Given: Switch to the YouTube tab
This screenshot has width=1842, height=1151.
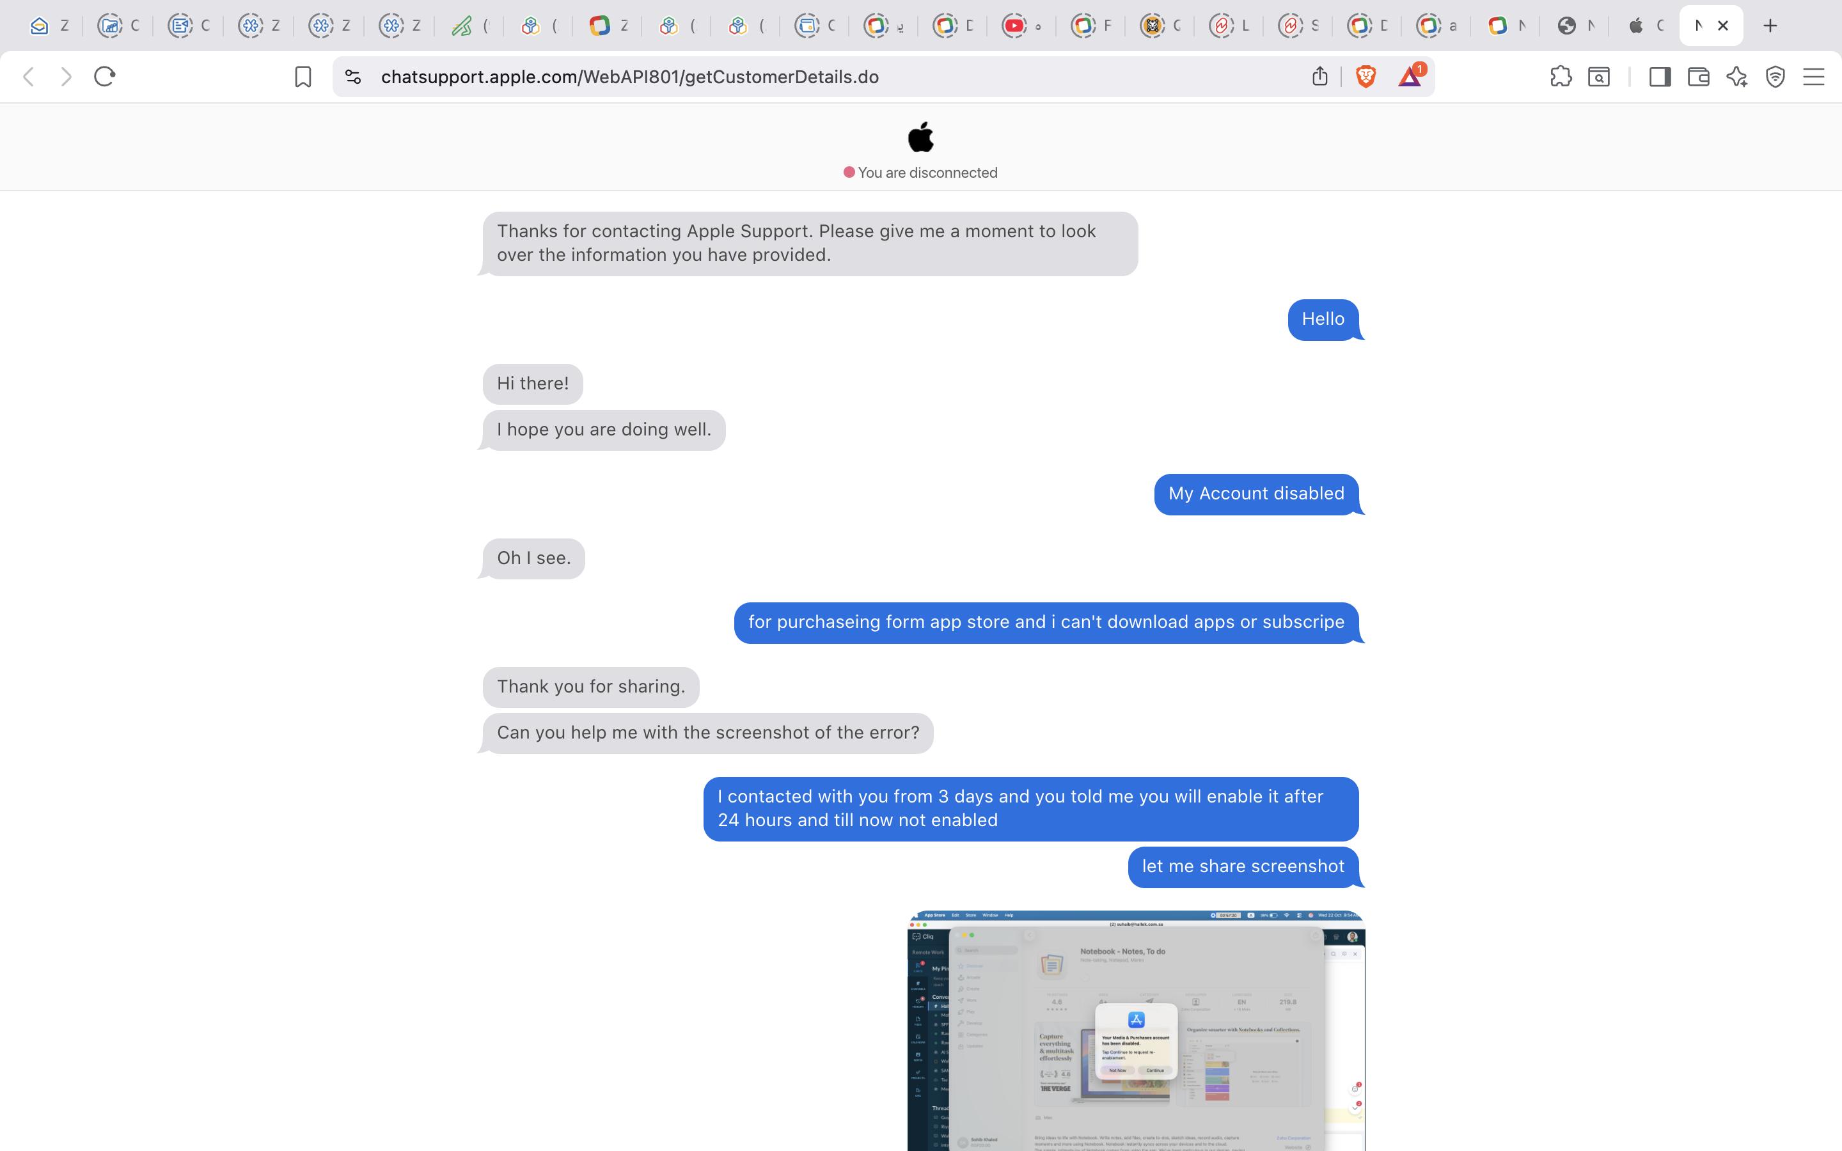Looking at the screenshot, I should point(1020,26).
